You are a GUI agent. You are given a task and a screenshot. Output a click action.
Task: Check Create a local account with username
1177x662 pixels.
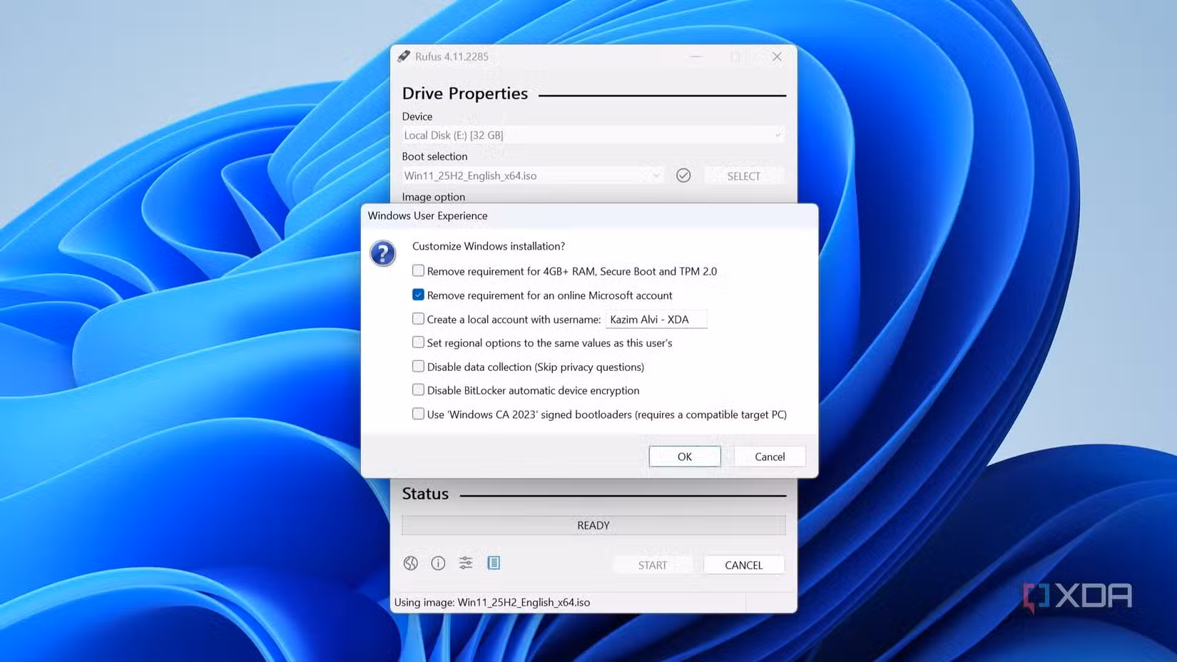click(418, 319)
